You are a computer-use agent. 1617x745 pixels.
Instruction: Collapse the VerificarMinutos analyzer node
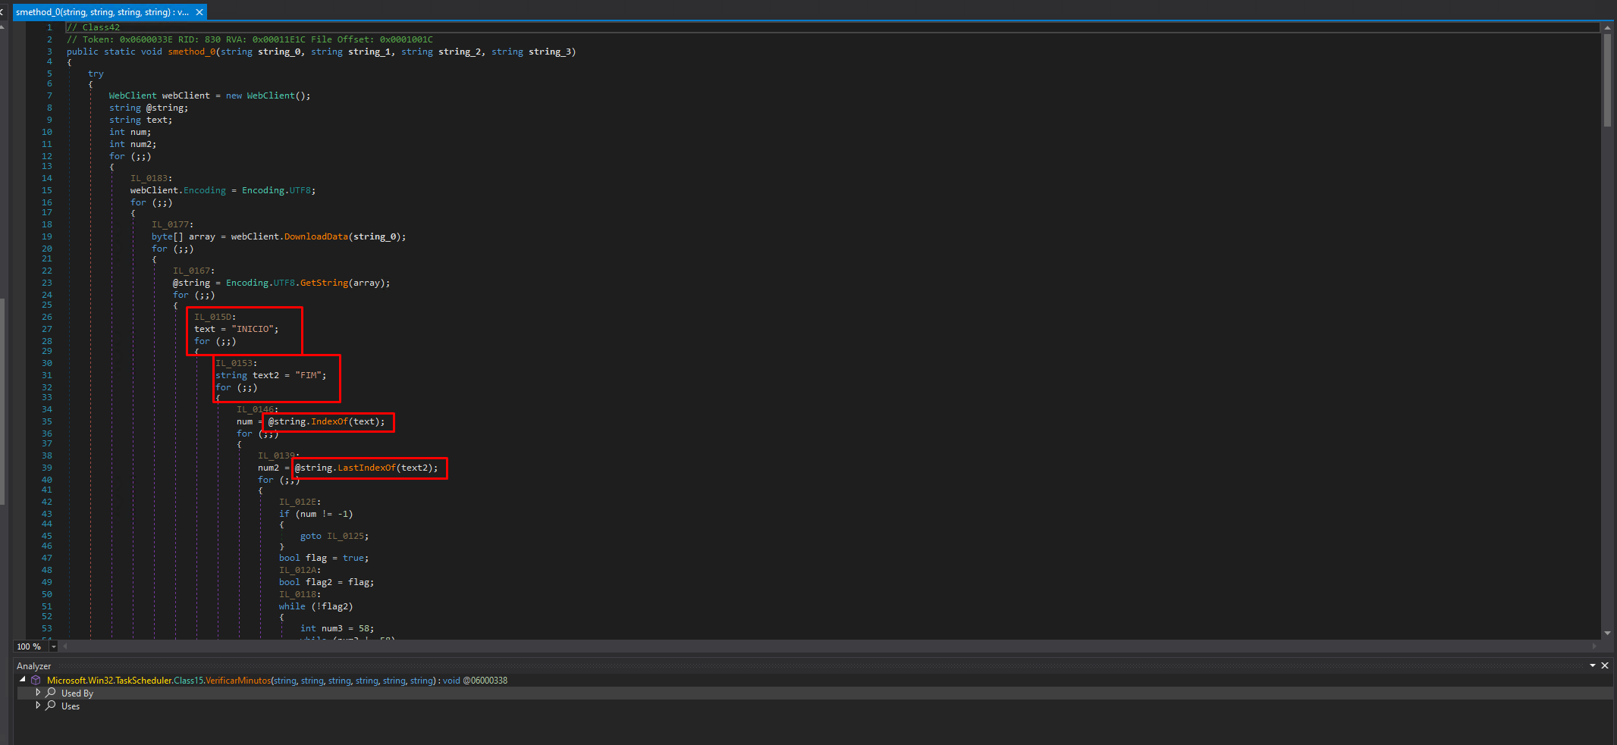(x=23, y=680)
